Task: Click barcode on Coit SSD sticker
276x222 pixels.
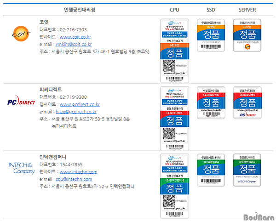Action: (211, 46)
